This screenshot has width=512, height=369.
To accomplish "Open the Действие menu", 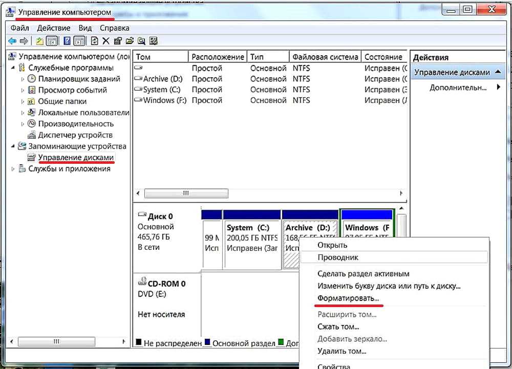I will tap(54, 28).
